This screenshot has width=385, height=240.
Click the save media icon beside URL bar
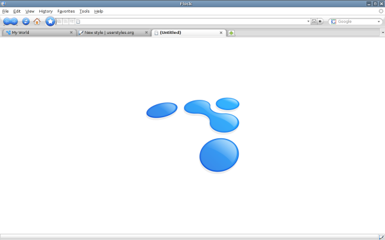point(314,22)
